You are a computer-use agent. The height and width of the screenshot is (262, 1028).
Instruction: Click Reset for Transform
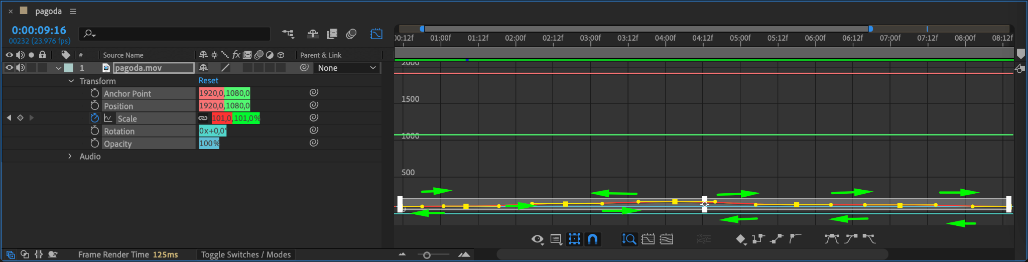point(208,80)
